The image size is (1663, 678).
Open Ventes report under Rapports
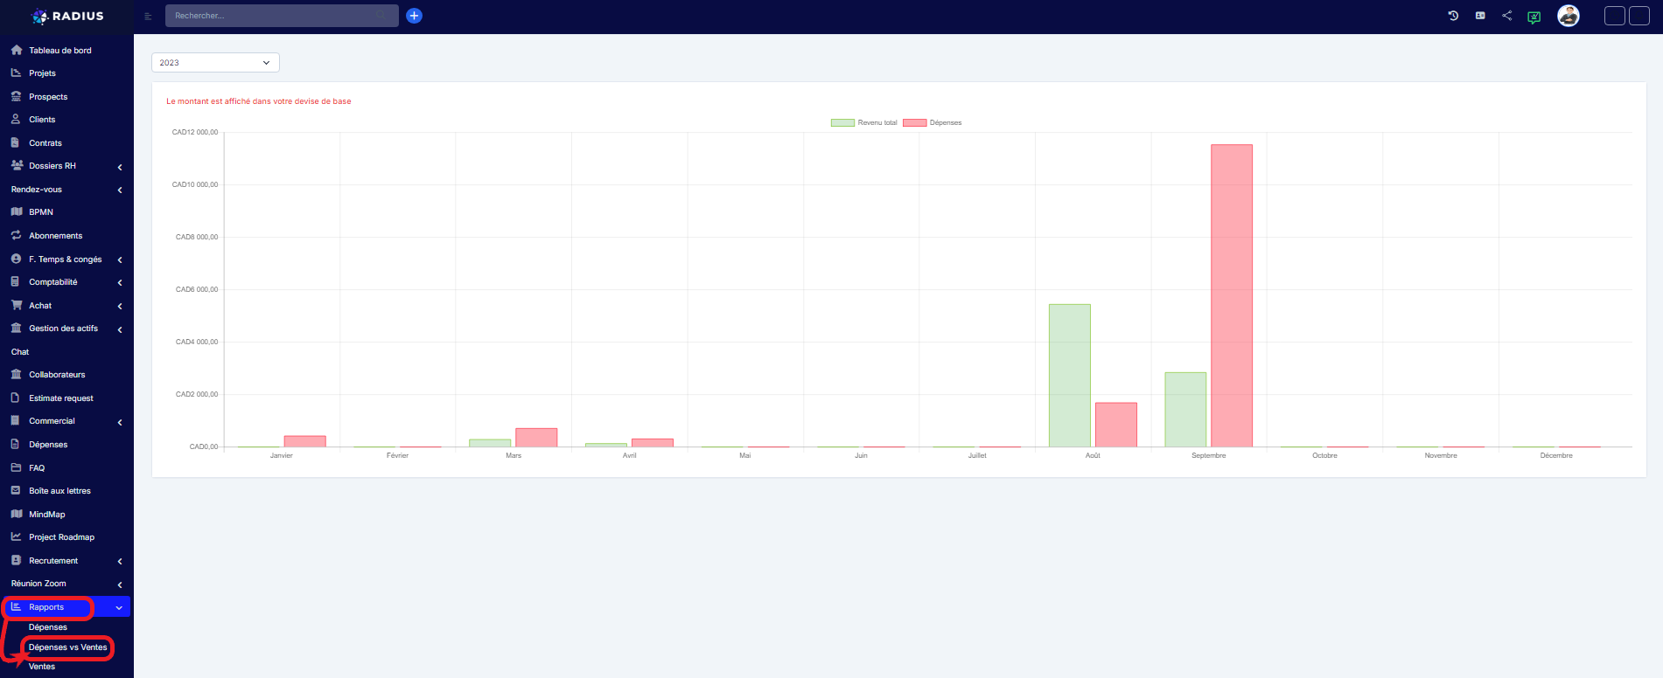42,667
